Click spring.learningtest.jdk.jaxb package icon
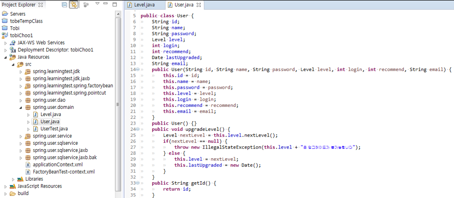The width and height of the screenshot is (454, 198). (x=28, y=79)
